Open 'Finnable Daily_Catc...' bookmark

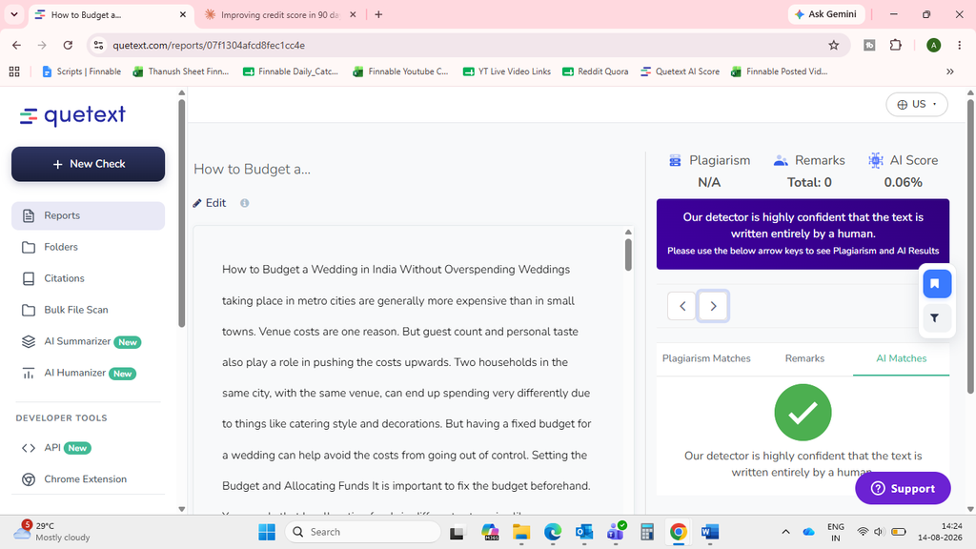click(x=290, y=71)
